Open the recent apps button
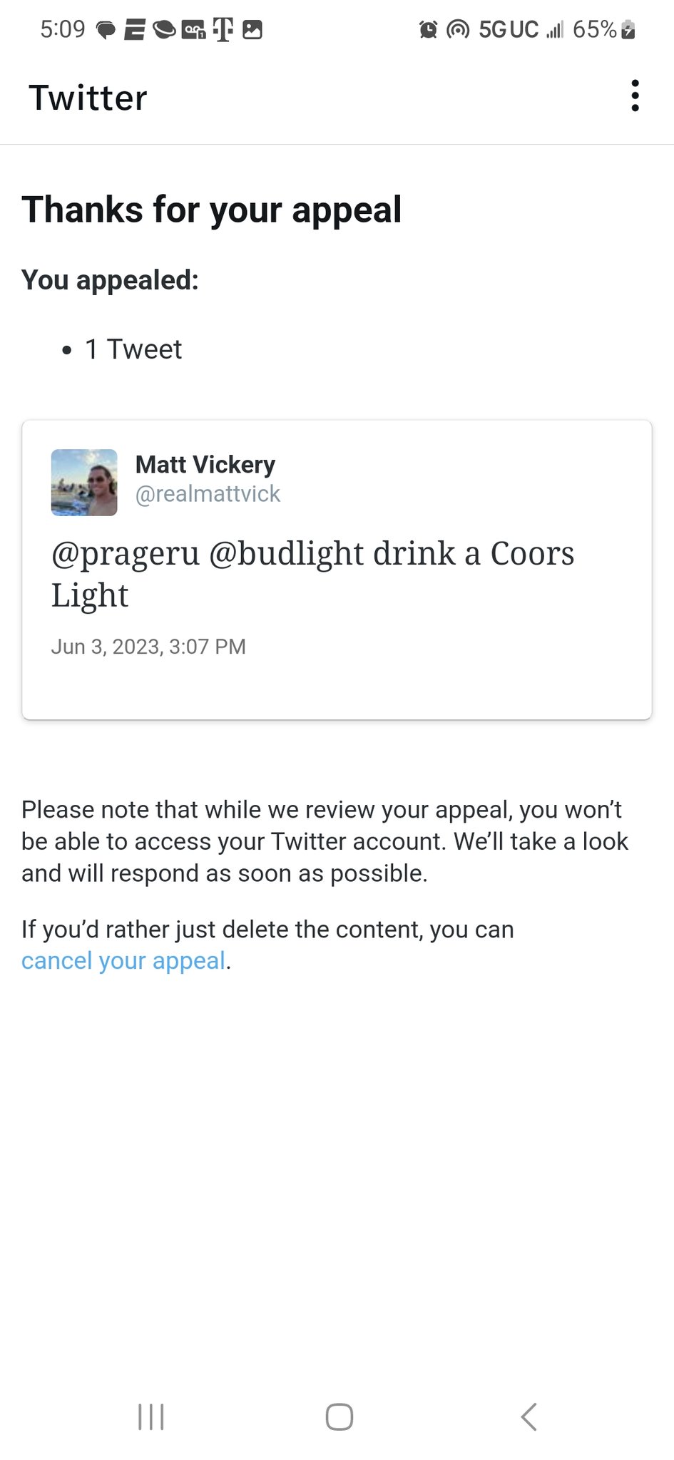 click(151, 1417)
